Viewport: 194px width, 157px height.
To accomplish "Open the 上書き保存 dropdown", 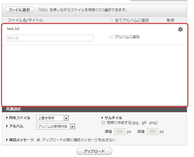I will pyautogui.click(x=52, y=118).
